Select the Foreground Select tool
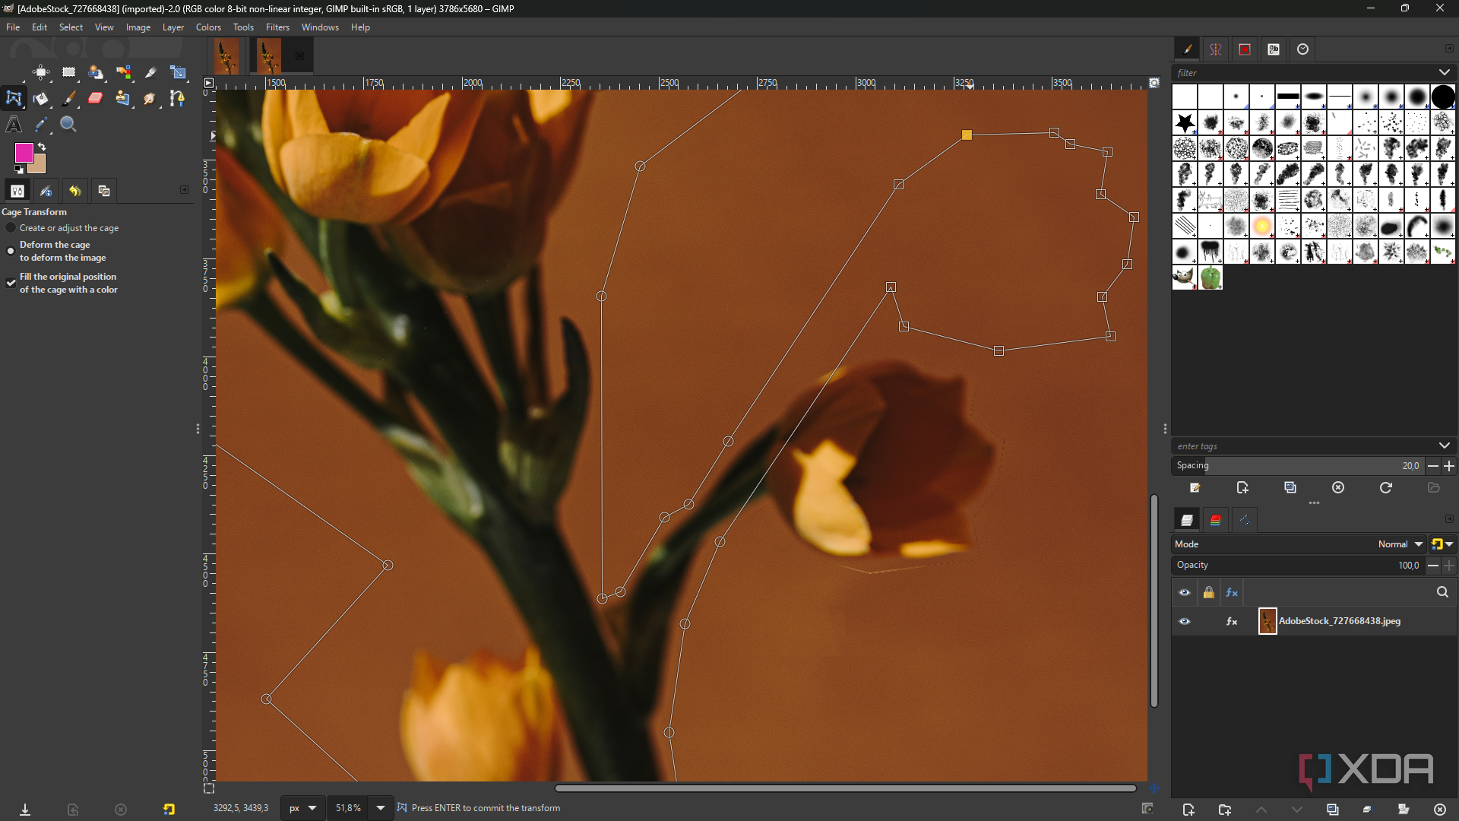The image size is (1459, 821). (x=96, y=72)
